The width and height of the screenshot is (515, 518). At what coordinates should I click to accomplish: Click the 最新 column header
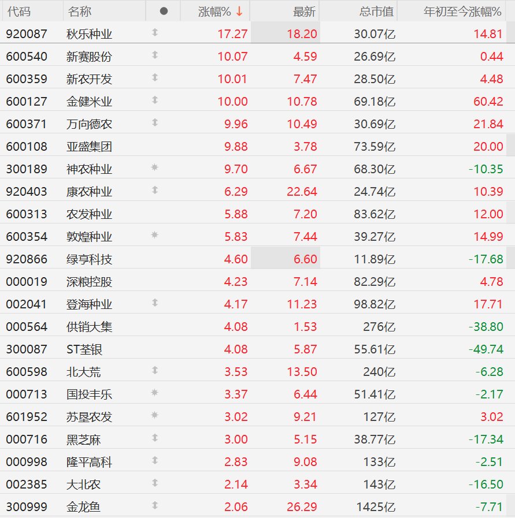pyautogui.click(x=304, y=12)
